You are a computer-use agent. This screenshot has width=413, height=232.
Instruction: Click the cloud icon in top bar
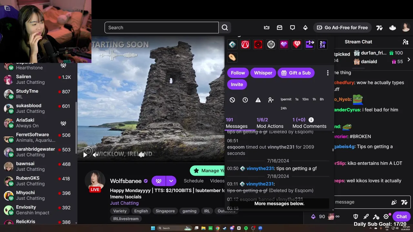click(392, 28)
